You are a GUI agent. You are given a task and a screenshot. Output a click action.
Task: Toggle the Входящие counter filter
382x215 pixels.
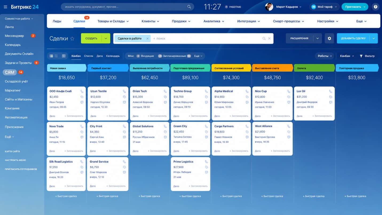pyautogui.click(x=145, y=56)
